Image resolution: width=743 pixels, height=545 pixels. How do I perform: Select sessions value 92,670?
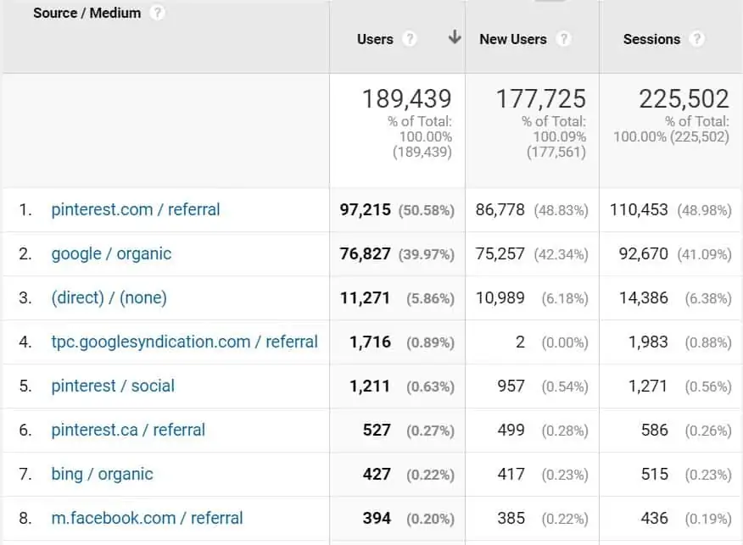click(x=644, y=253)
